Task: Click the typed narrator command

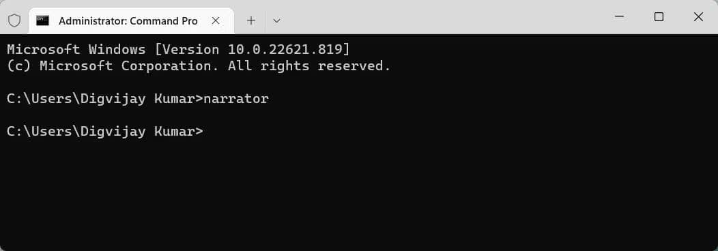Action: (236, 99)
